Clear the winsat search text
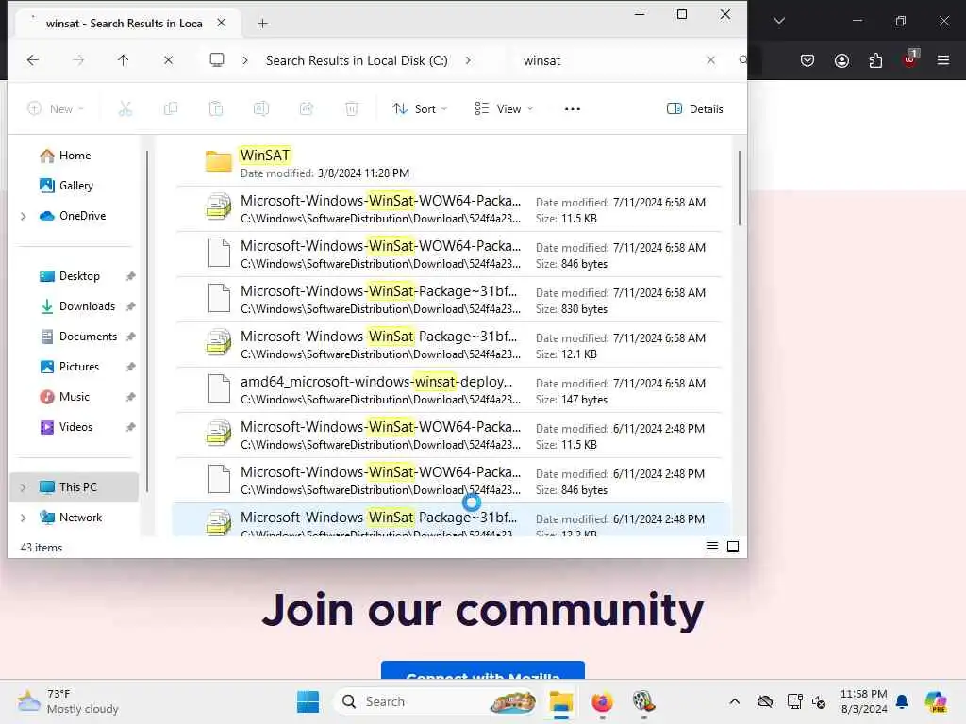Image resolution: width=966 pixels, height=724 pixels. [x=711, y=59]
